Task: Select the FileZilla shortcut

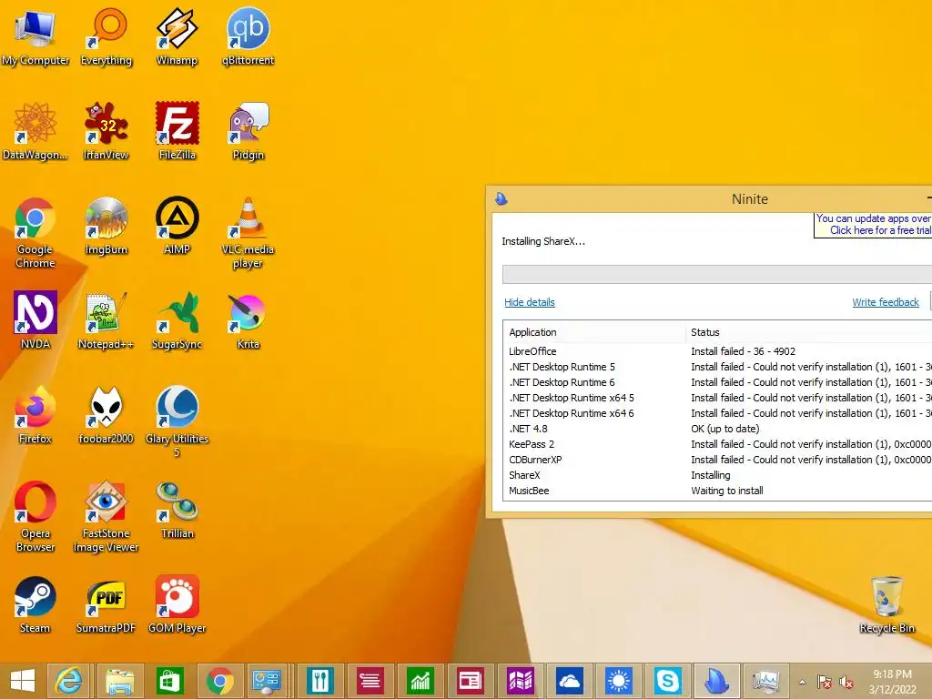Action: pos(177,131)
